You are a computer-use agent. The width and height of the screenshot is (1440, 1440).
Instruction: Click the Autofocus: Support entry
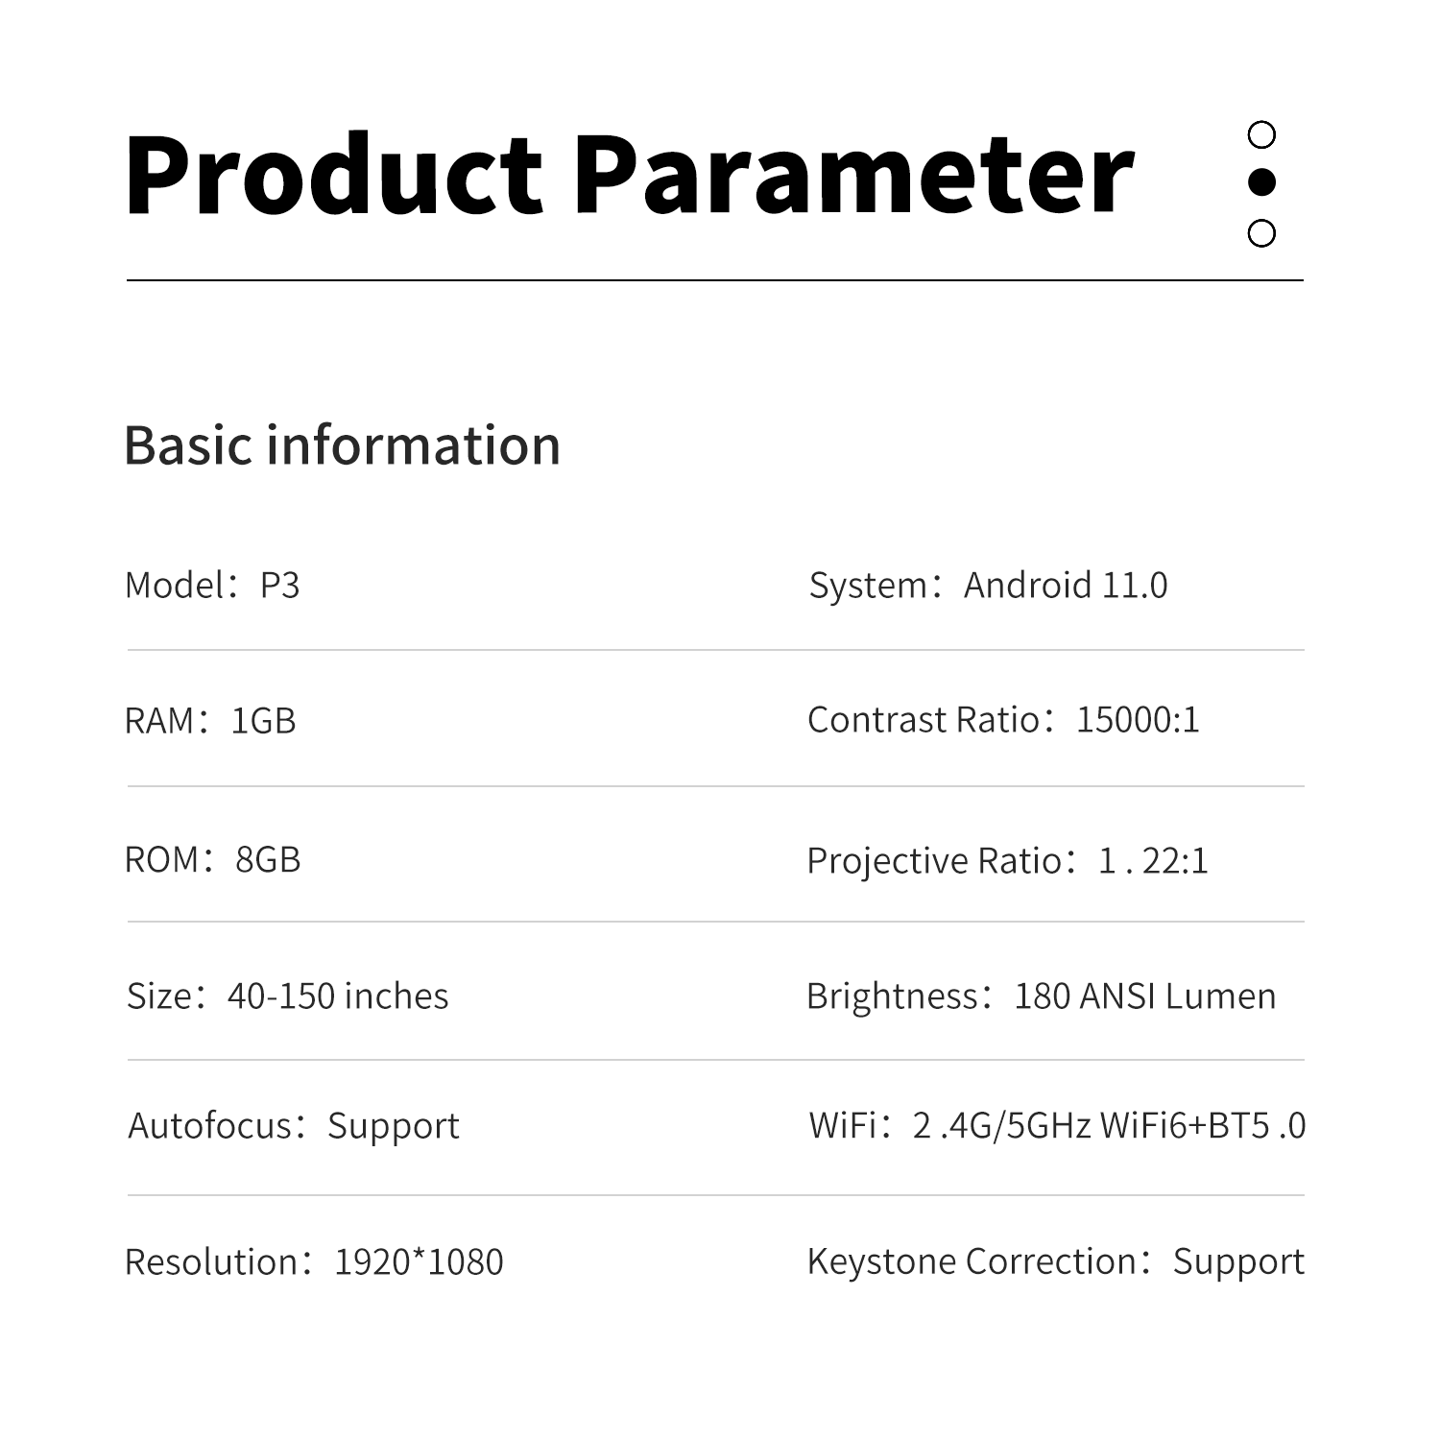click(294, 1125)
